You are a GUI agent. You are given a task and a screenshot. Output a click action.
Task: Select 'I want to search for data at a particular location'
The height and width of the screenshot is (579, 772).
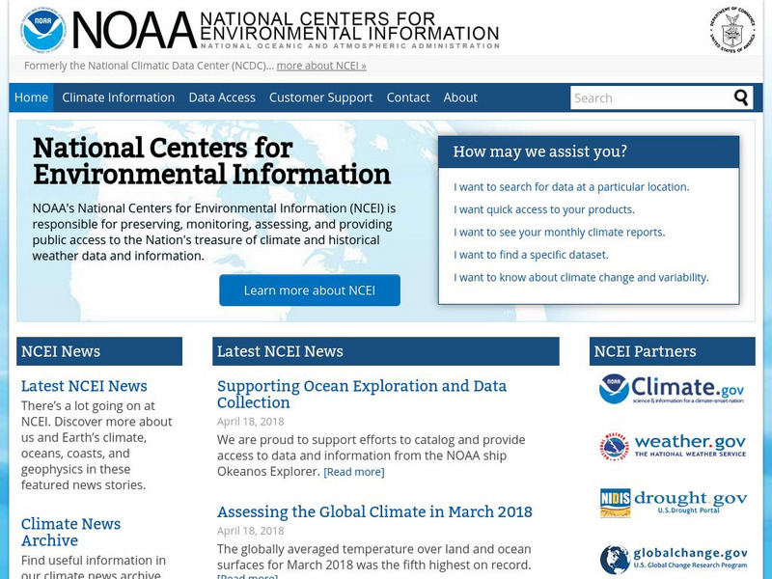click(x=571, y=187)
